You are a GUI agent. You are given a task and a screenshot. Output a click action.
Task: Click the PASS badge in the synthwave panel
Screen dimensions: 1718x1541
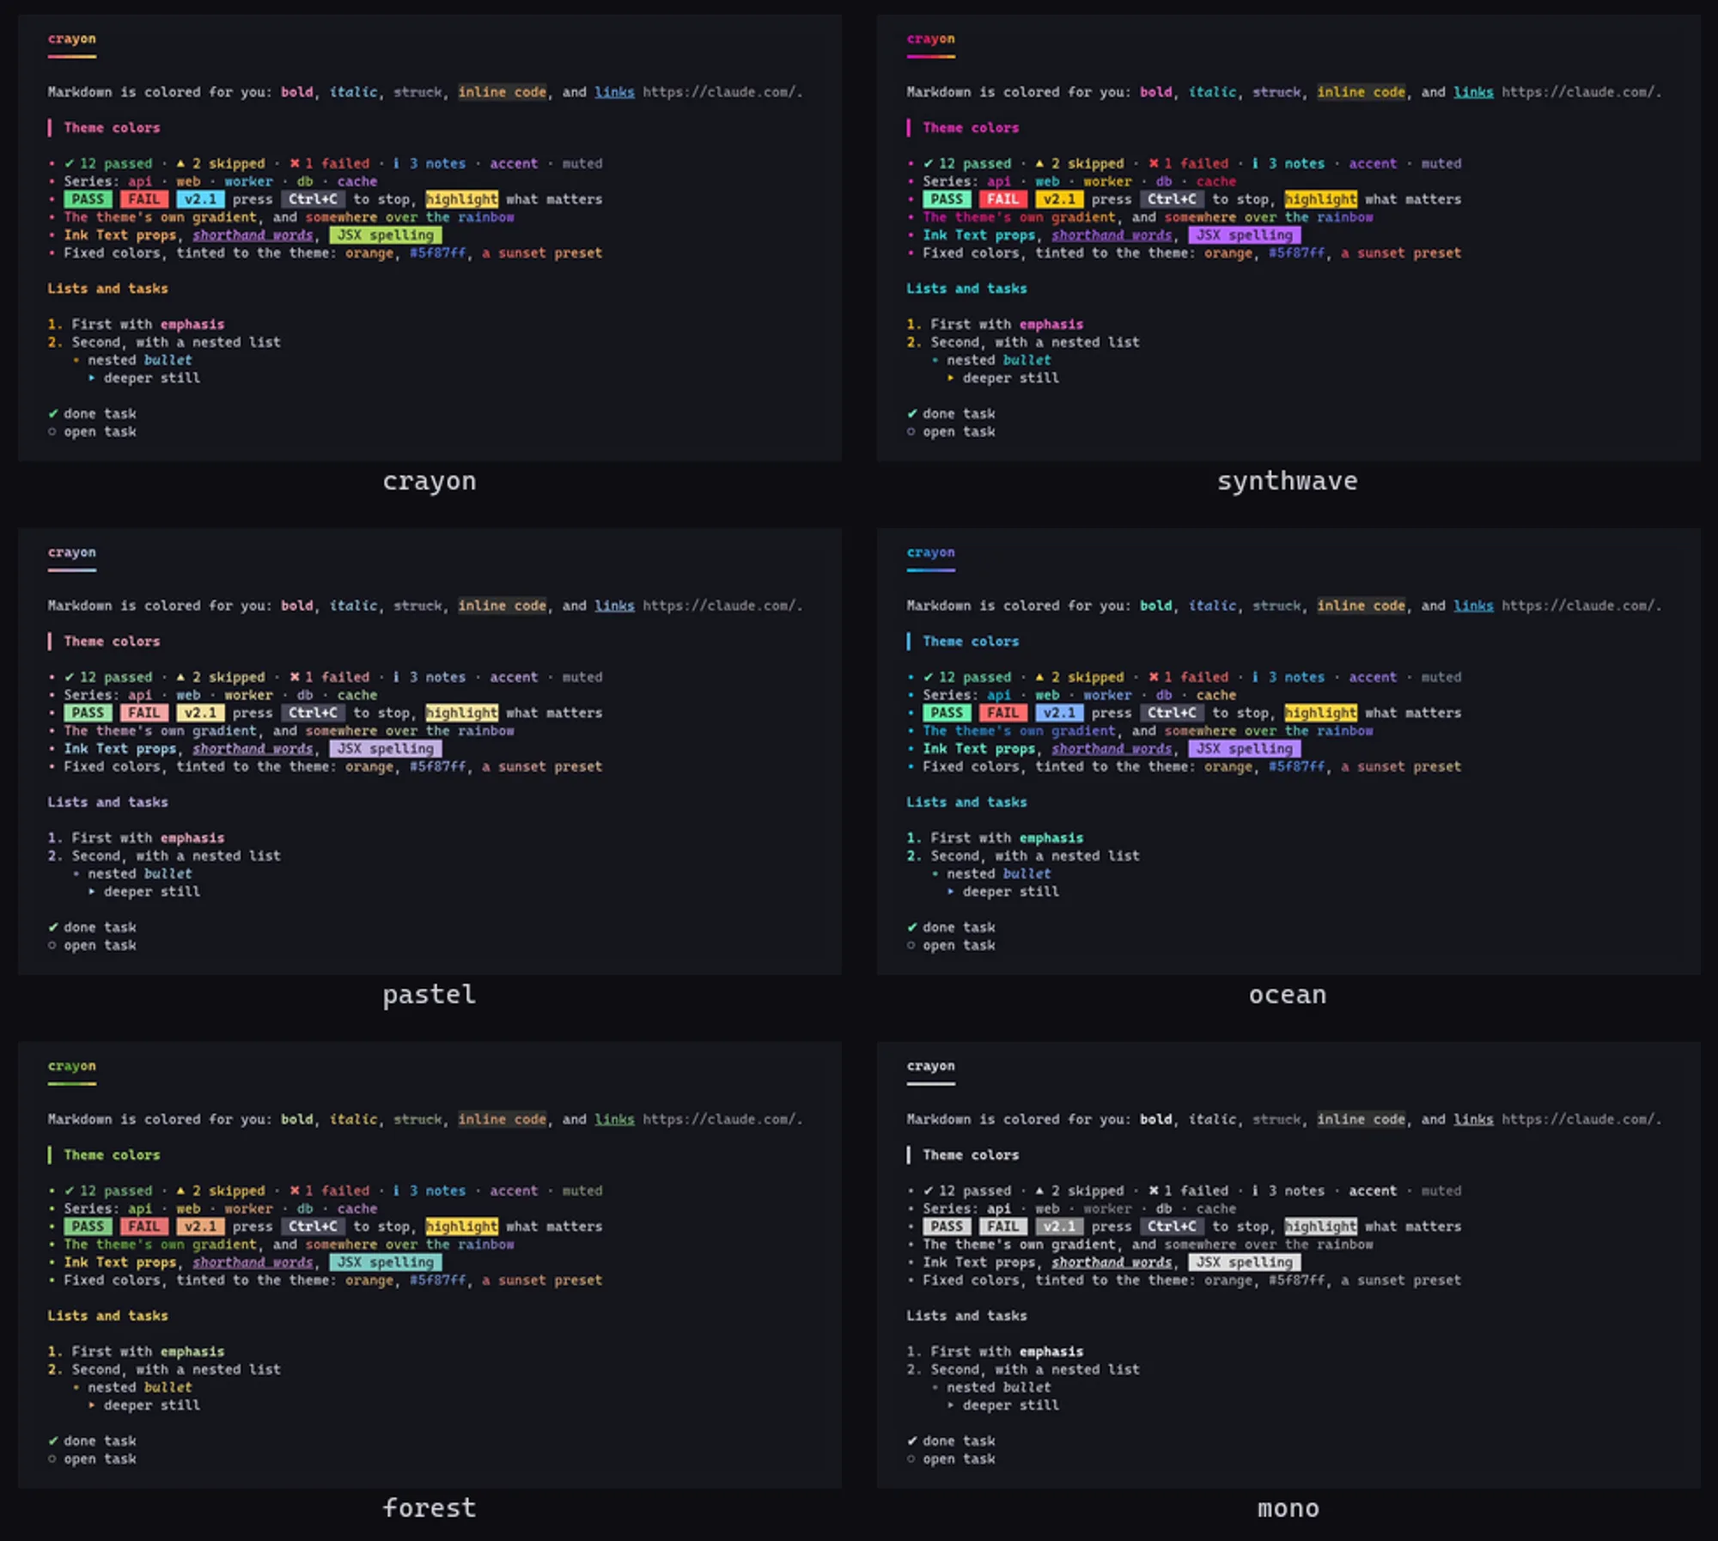click(947, 199)
